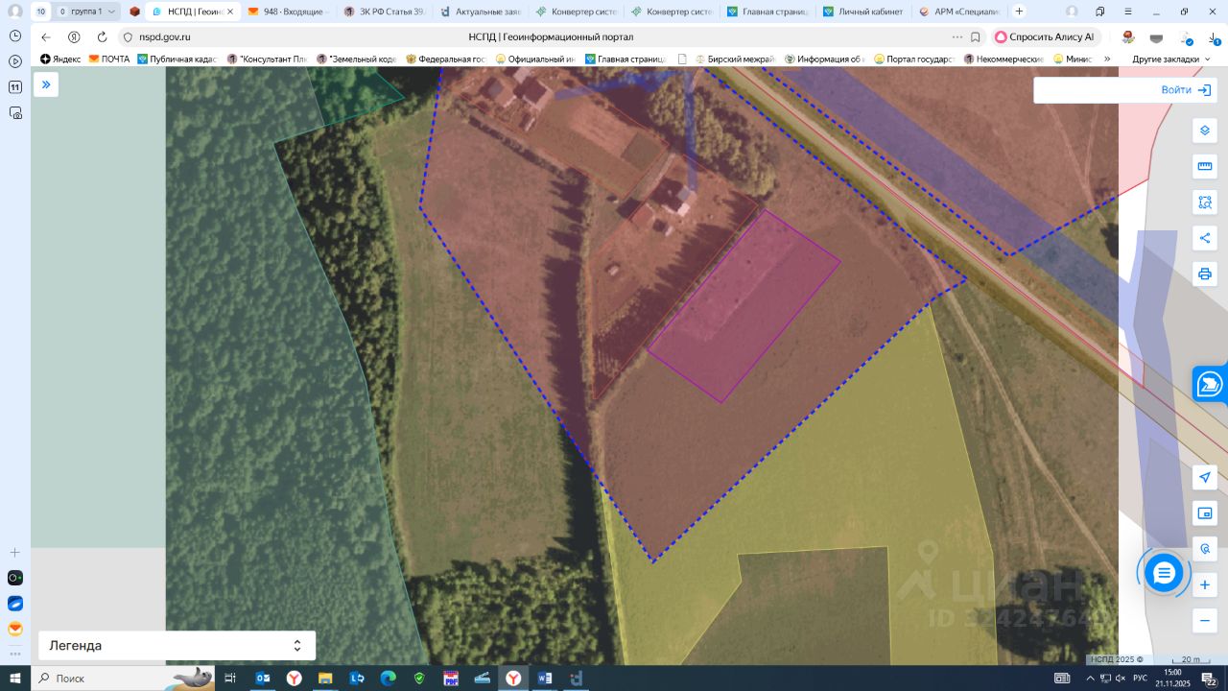
Task: Switch to the Личный кабинет tab
Action: 863,12
